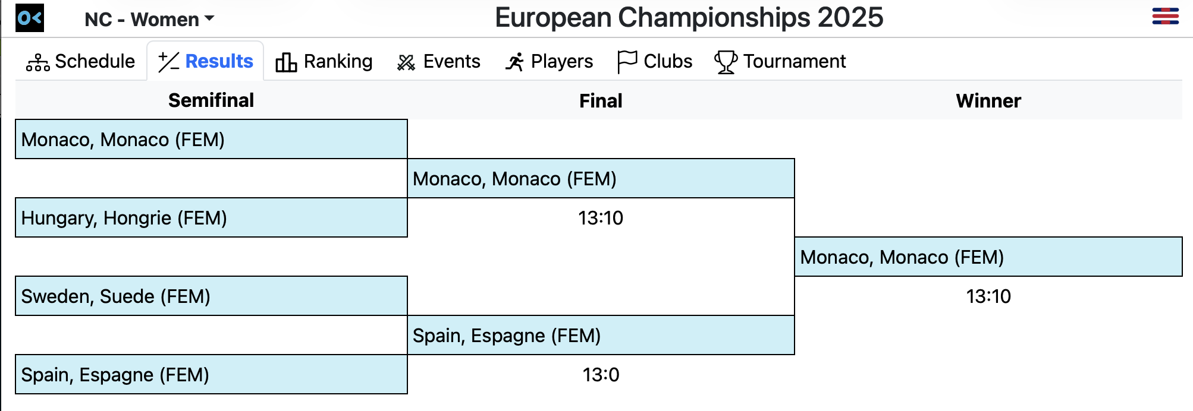Select Hungary, Hongrie semifinal entry
1193x411 pixels.
click(x=211, y=218)
